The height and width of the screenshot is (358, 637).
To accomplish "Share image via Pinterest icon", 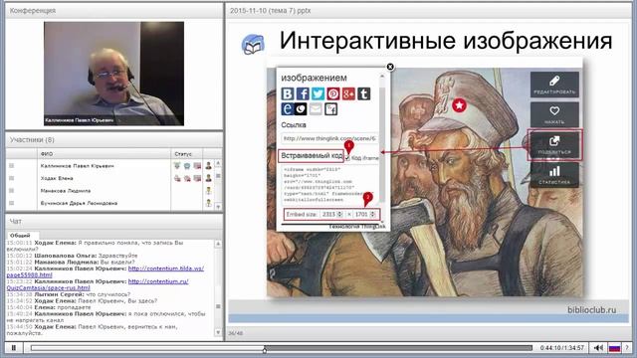I will [x=333, y=93].
